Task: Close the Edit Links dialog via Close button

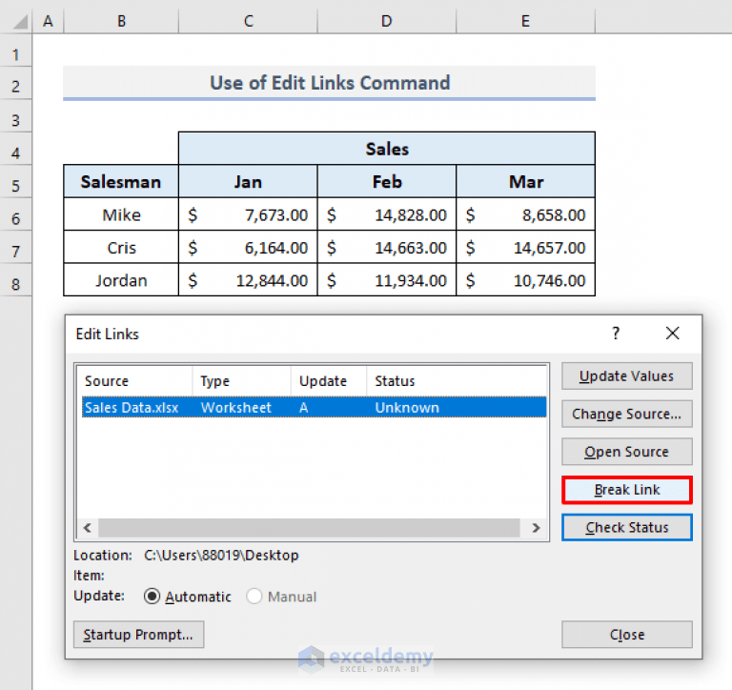Action: (626, 635)
